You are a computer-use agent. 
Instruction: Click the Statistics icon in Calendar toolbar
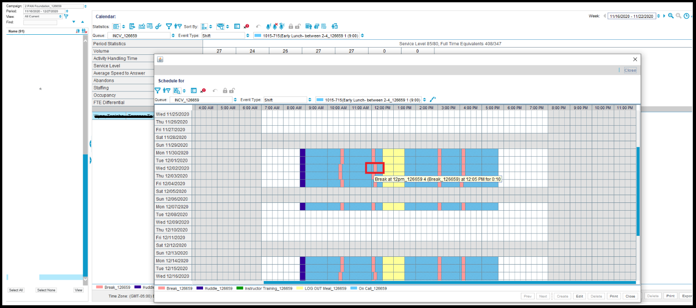(116, 27)
